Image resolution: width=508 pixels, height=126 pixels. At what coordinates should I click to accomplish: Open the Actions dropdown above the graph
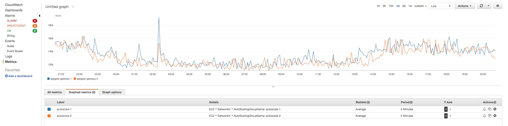pyautogui.click(x=465, y=6)
